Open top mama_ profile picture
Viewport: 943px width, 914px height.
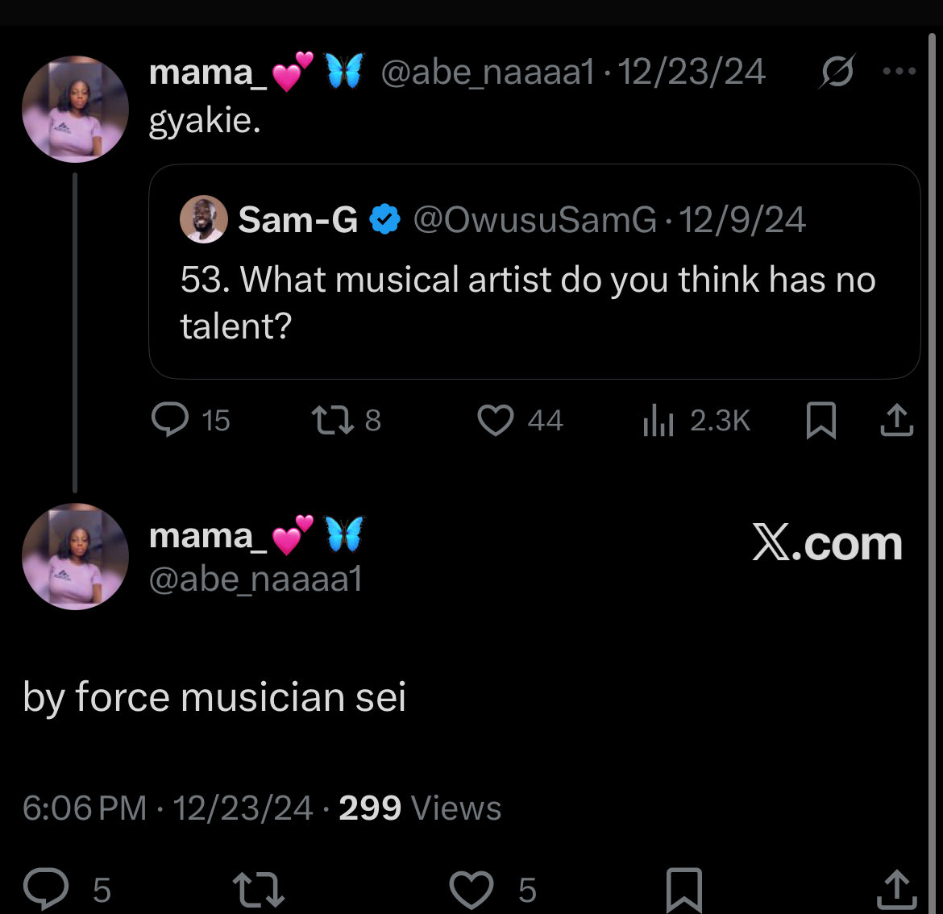[x=75, y=110]
